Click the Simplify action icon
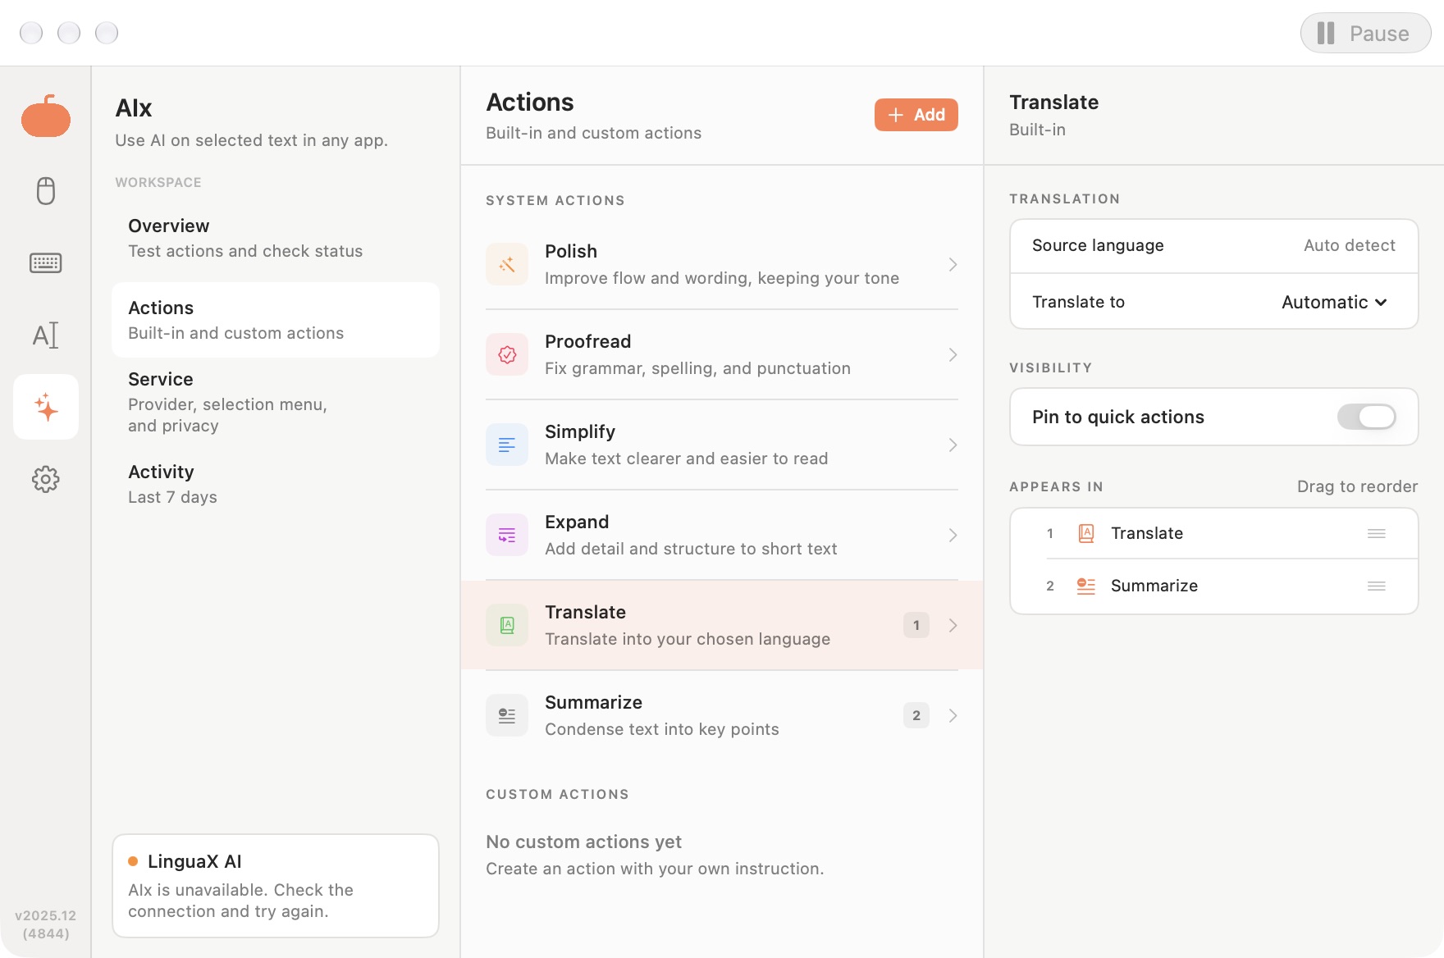 (507, 445)
